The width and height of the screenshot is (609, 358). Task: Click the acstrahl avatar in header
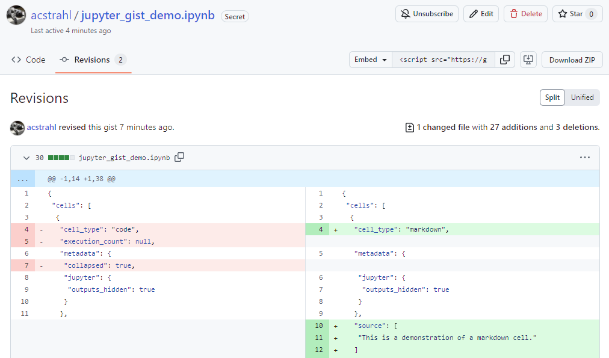pos(16,16)
